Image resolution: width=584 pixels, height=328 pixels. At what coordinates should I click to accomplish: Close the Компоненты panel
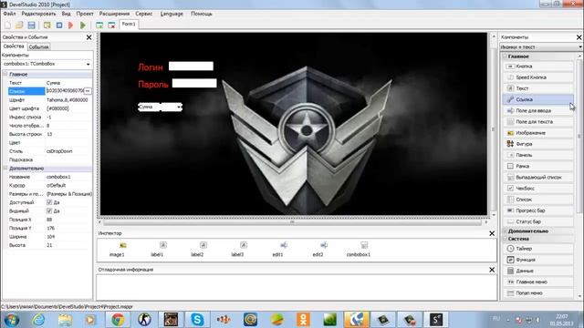(x=579, y=37)
